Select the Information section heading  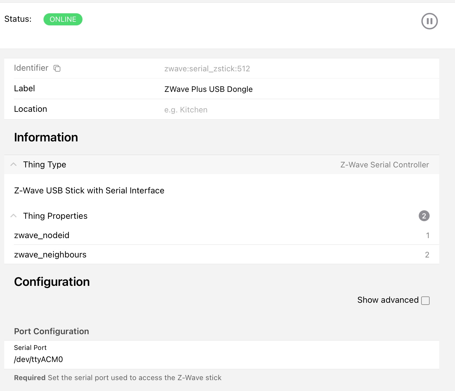click(x=46, y=137)
